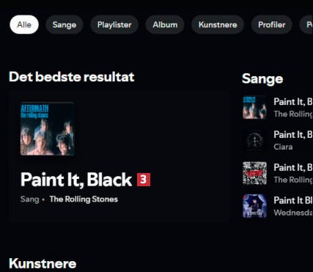Click the red 3 badge next to title
The image size is (313, 272).
(144, 180)
